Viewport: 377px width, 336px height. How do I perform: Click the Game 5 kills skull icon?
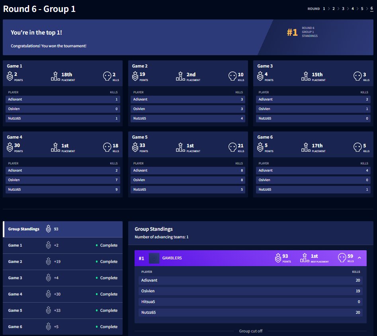(232, 147)
